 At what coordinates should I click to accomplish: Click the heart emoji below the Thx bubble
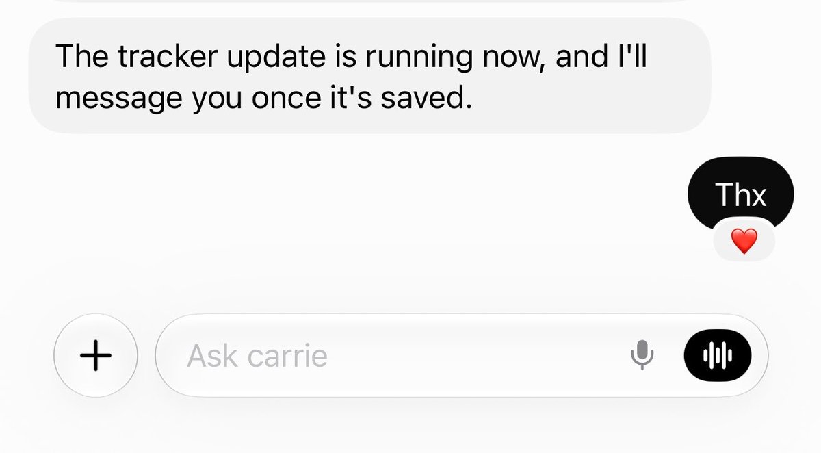click(x=744, y=241)
